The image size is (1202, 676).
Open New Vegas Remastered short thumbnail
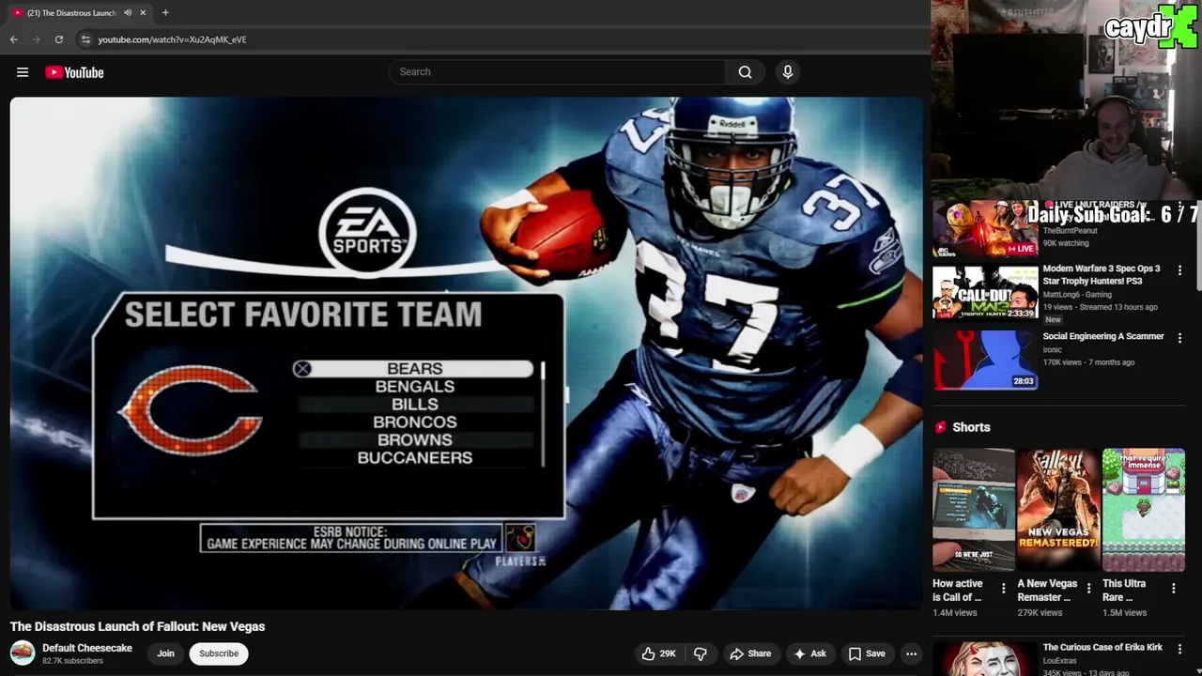point(1058,510)
